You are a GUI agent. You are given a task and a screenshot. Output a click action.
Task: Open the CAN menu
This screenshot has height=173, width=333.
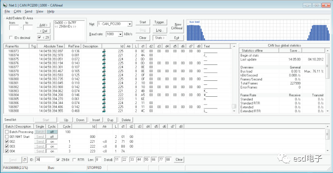(17, 11)
